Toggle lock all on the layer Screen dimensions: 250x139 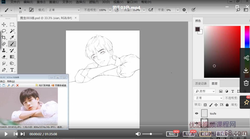click(x=227, y=105)
